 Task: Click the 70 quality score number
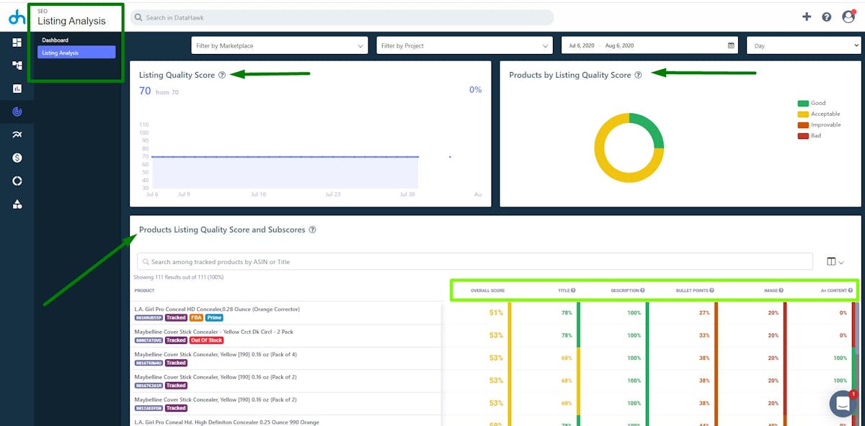click(145, 91)
